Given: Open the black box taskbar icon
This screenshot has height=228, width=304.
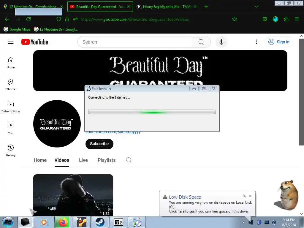Looking at the screenshot, I should pyautogui.click(x=25, y=222).
